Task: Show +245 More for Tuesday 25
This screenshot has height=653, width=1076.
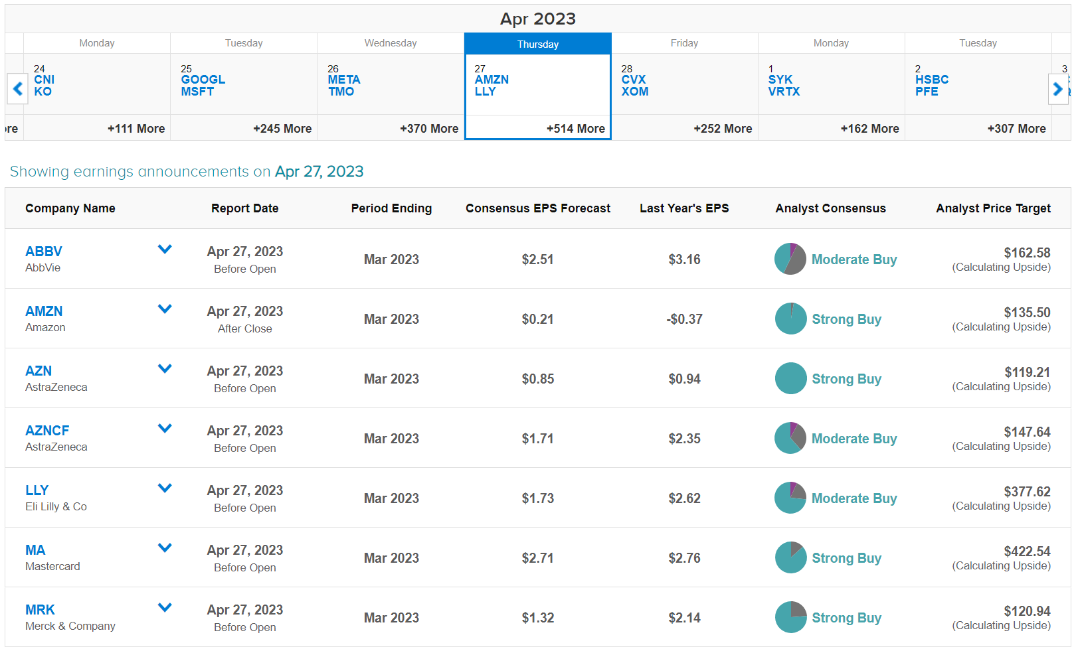Action: [x=282, y=129]
